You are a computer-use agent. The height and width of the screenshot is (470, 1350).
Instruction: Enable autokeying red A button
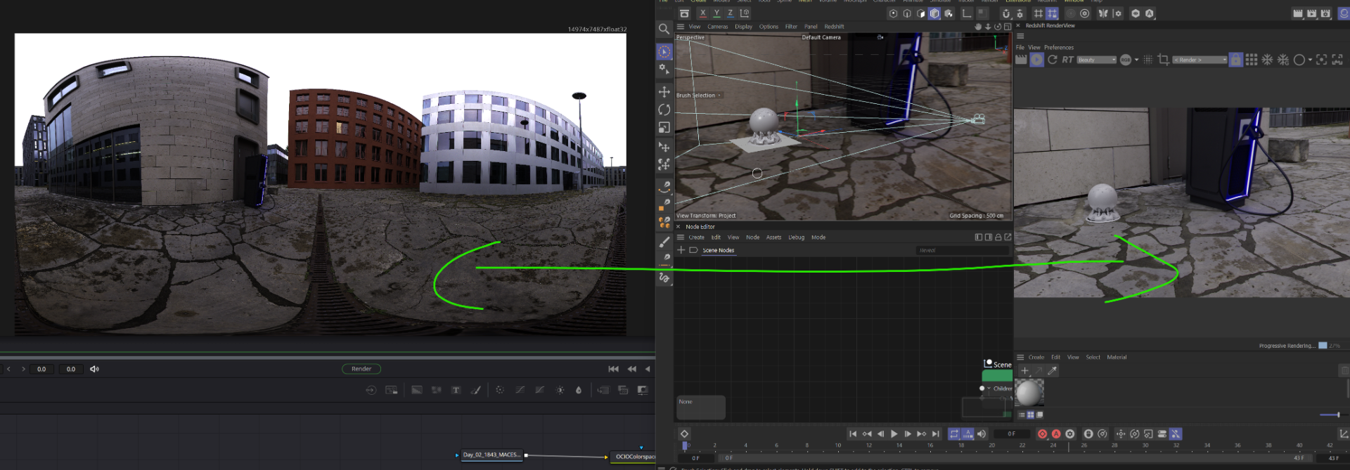(x=1056, y=434)
